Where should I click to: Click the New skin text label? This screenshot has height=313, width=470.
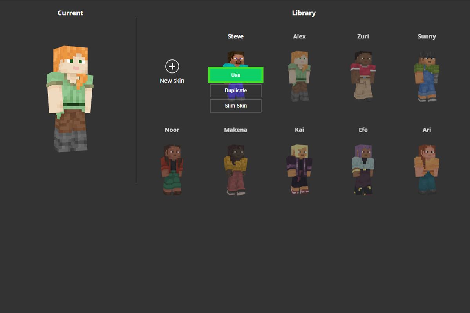(172, 81)
